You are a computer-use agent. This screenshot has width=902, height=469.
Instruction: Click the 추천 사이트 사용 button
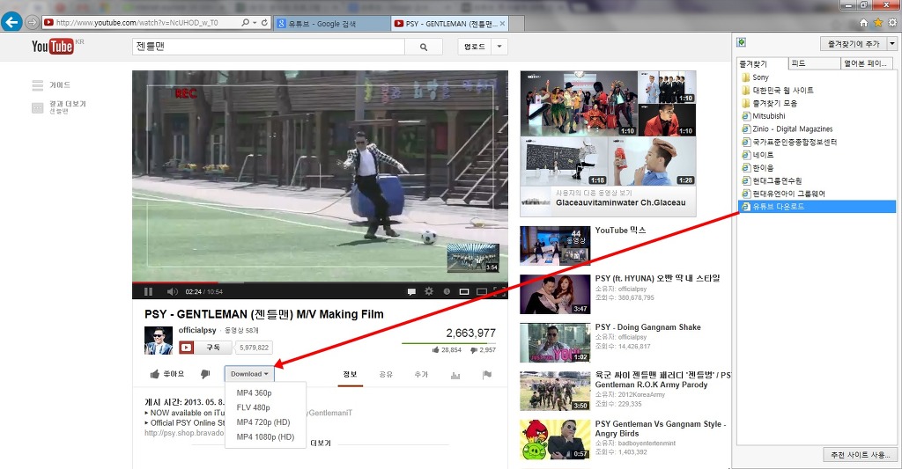tap(860, 455)
